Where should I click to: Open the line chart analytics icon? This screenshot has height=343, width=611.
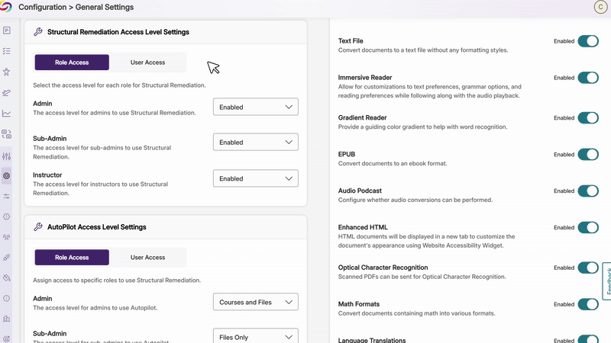pos(7,114)
